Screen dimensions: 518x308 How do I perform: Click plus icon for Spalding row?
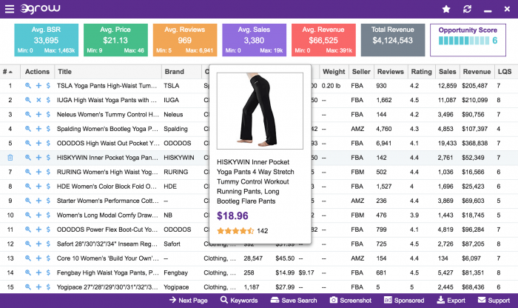tap(38, 129)
